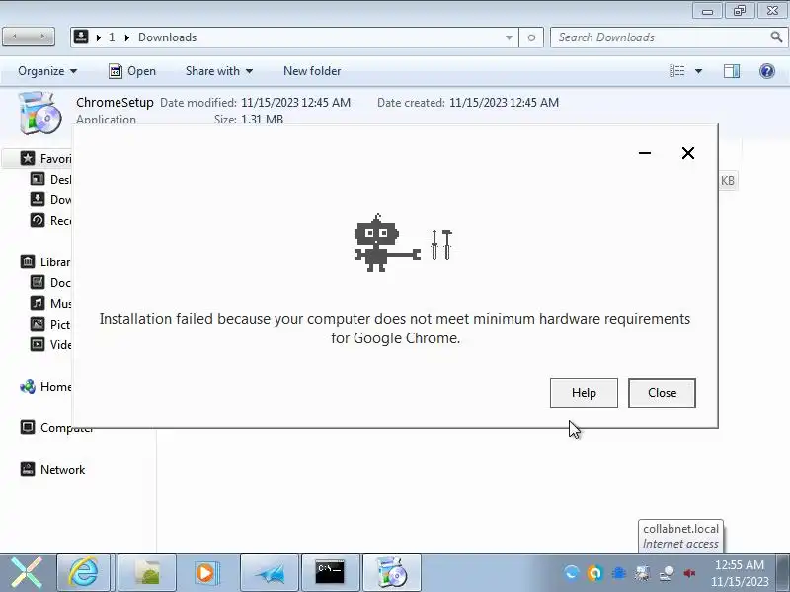Click the muted volume tray icon
790x592 pixels.
pos(689,573)
